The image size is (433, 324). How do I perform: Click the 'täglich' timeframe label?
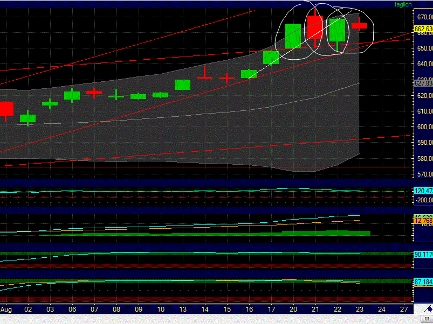[403, 4]
